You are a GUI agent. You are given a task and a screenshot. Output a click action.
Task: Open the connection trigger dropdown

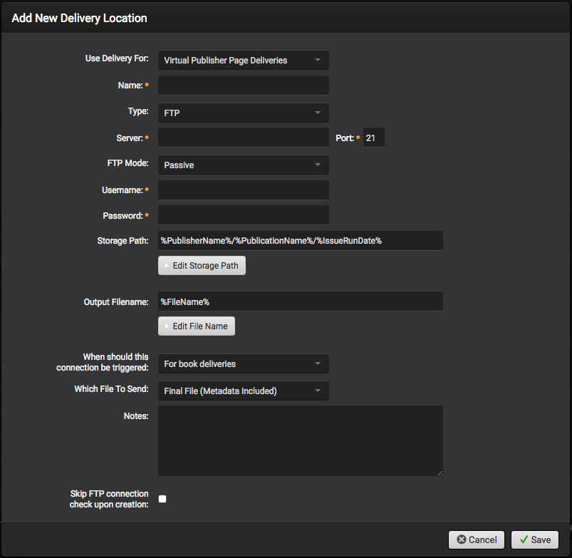[x=243, y=363]
